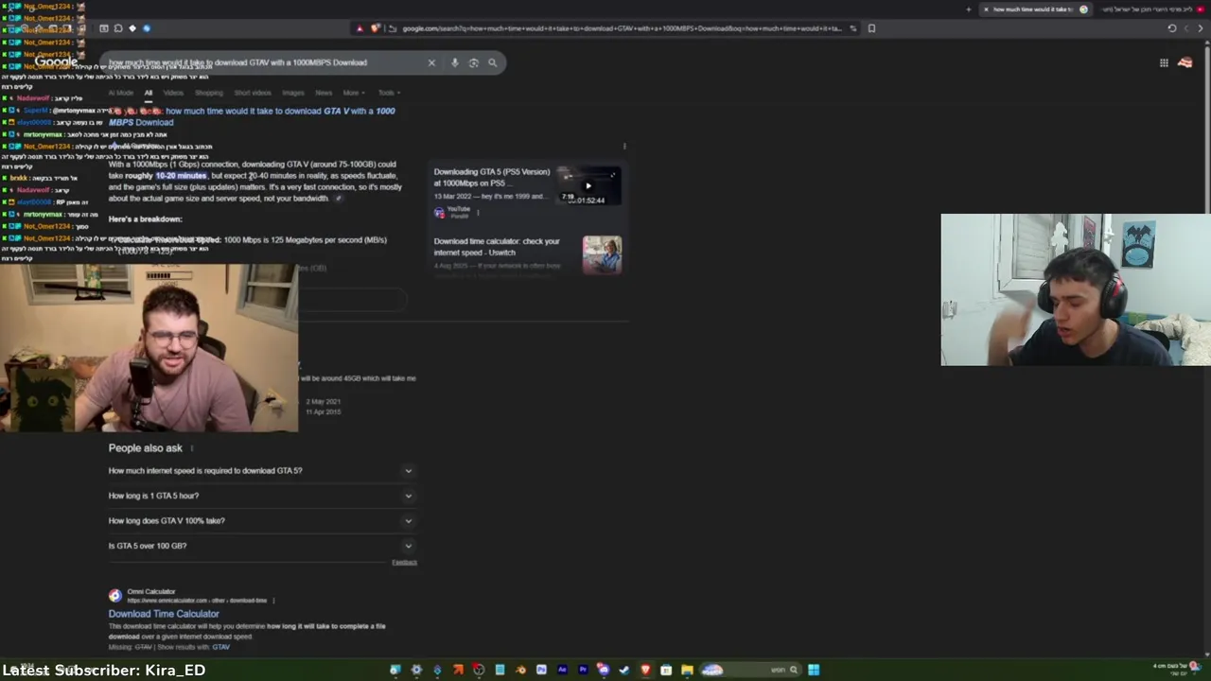The image size is (1211, 681).
Task: Switch to the AI Mode tab
Action: click(x=121, y=93)
